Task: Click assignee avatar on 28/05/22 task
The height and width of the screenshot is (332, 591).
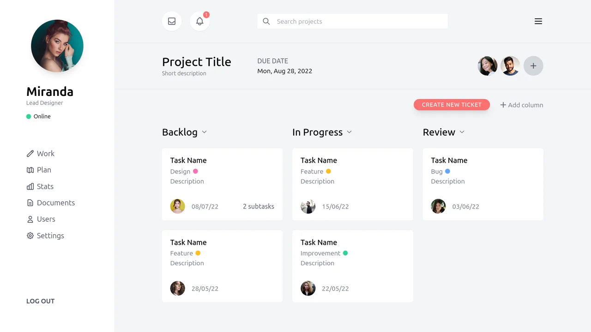Action: tap(178, 289)
